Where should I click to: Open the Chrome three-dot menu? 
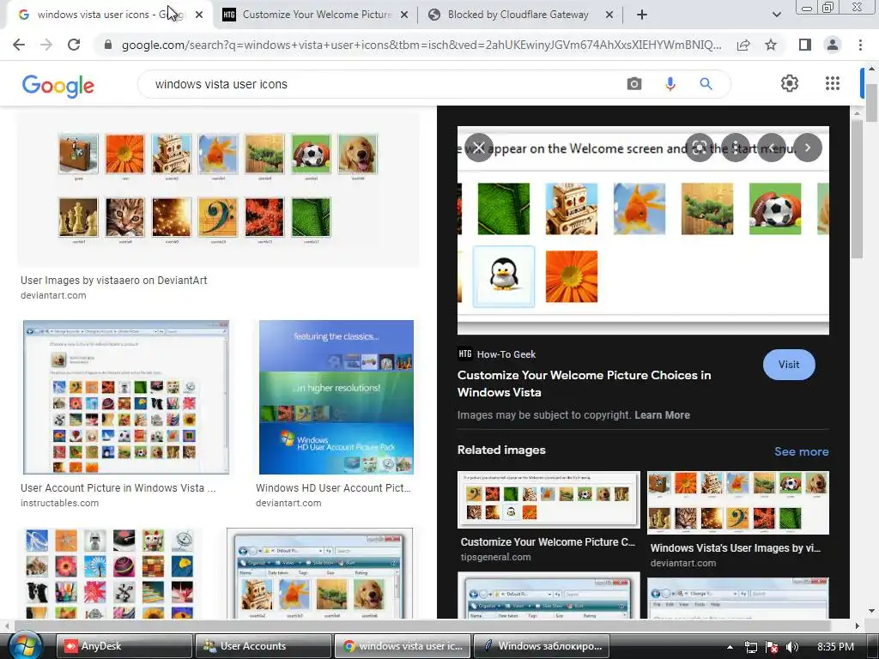[860, 45]
